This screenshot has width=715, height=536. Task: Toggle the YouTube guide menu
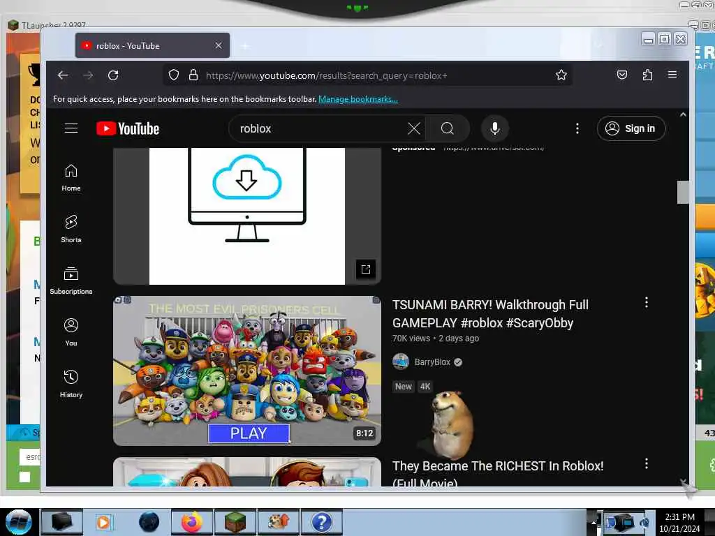(71, 128)
